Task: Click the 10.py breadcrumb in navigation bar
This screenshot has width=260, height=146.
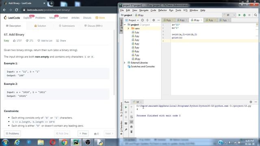Action: point(139,15)
